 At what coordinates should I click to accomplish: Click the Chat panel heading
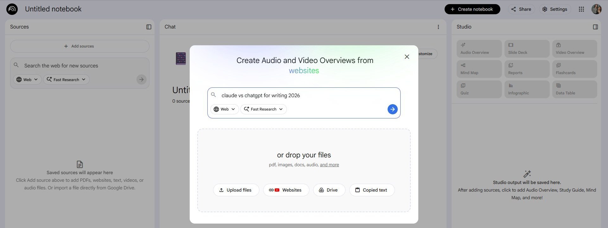pyautogui.click(x=170, y=27)
